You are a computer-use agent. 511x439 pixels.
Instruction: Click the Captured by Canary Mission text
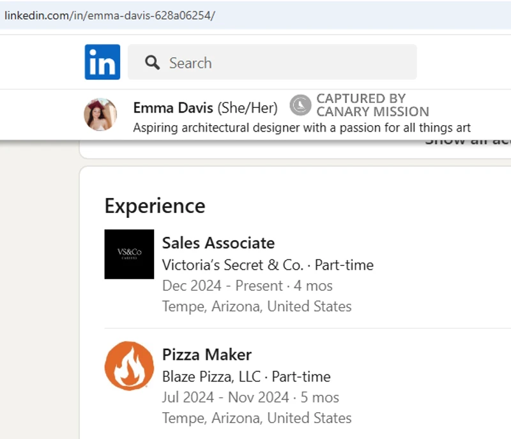tap(372, 105)
